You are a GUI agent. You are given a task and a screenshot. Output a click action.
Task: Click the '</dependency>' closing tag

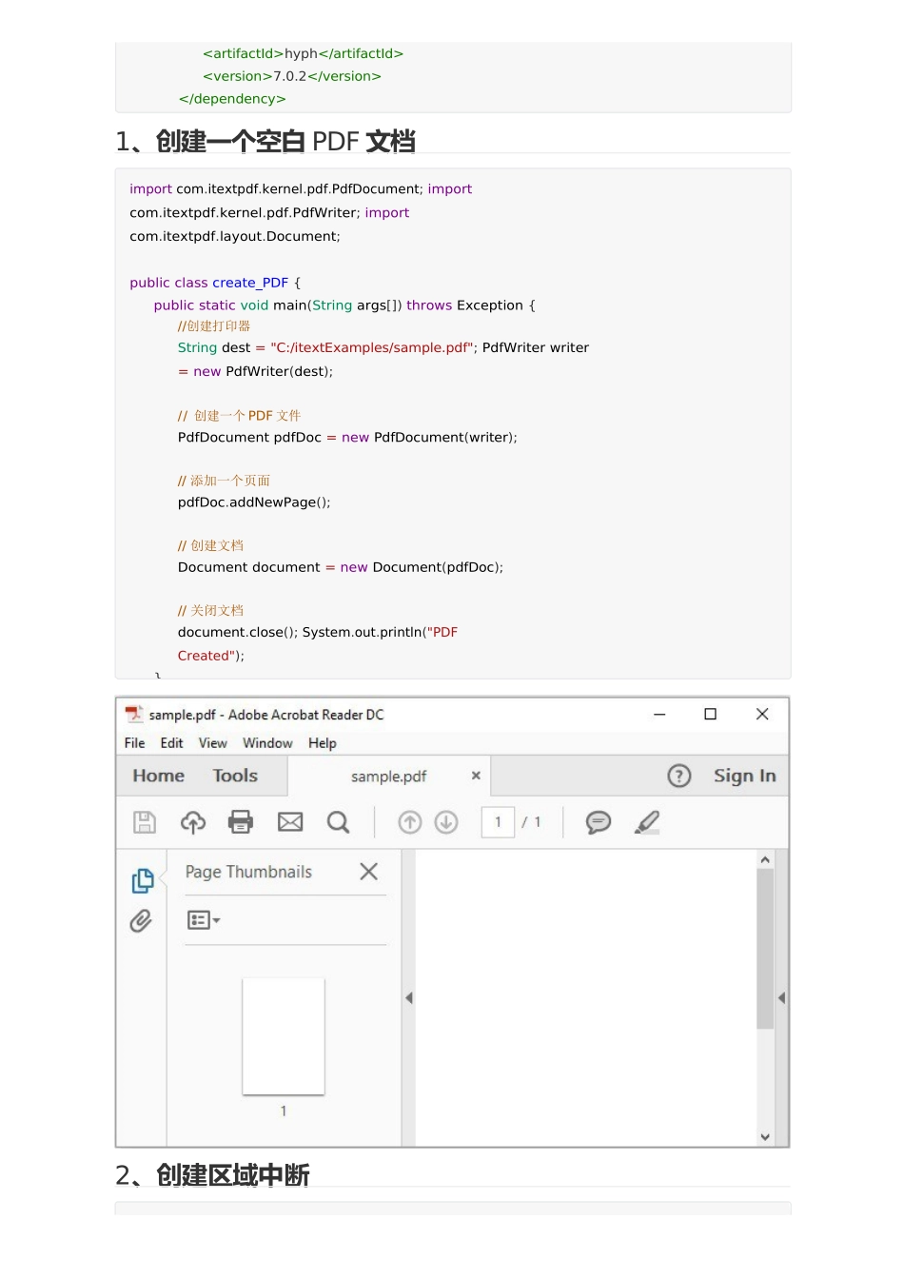point(232,99)
